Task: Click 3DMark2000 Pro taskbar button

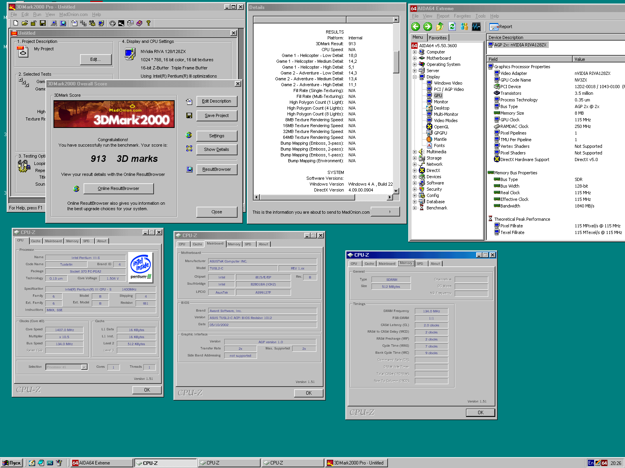Action: click(356, 463)
